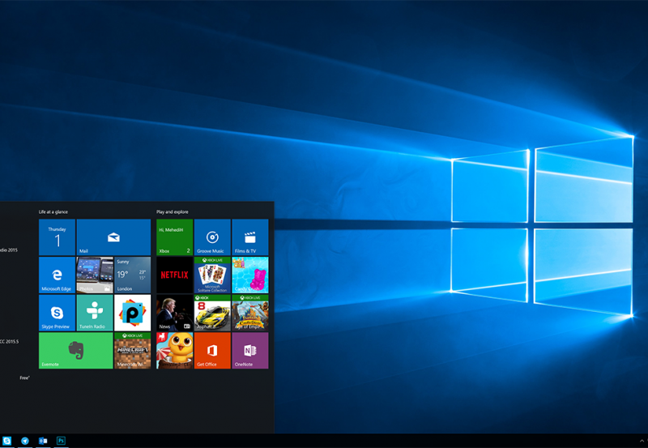Viewport: 648px width, 448px height.
Task: Open Telegram from the taskbar
Action: pyautogui.click(x=25, y=441)
